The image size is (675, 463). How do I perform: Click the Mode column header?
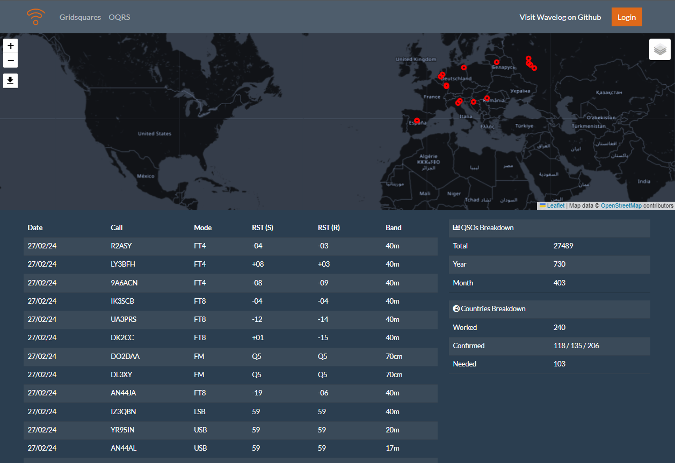(x=203, y=227)
